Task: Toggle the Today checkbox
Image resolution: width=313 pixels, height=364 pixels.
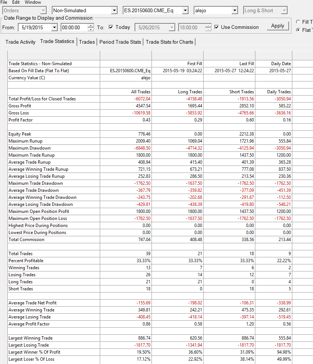Action: [x=111, y=27]
